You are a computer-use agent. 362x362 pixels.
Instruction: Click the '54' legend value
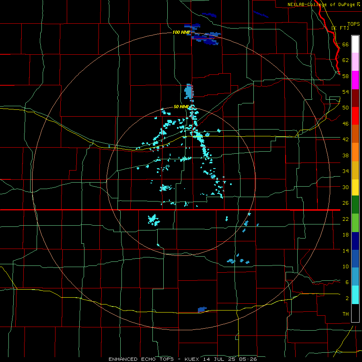pos(346,92)
